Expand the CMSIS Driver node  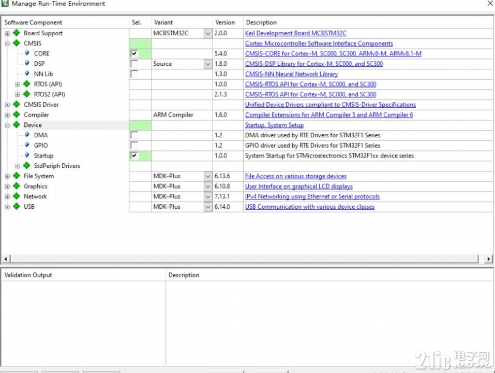click(7, 105)
